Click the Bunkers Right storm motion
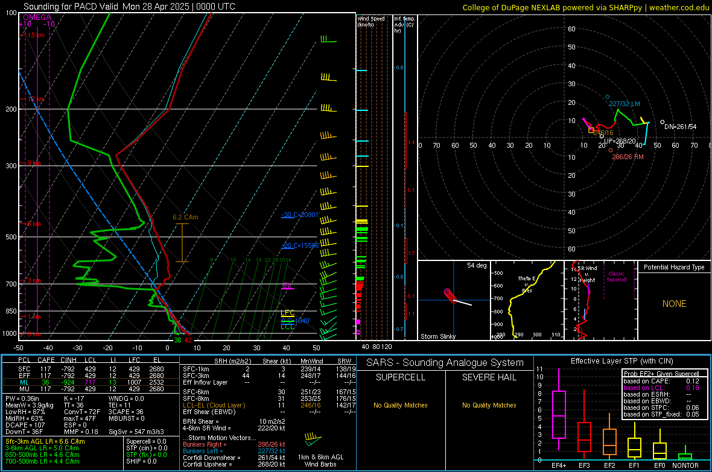Image resolution: width=712 pixels, height=472 pixels. (234, 444)
